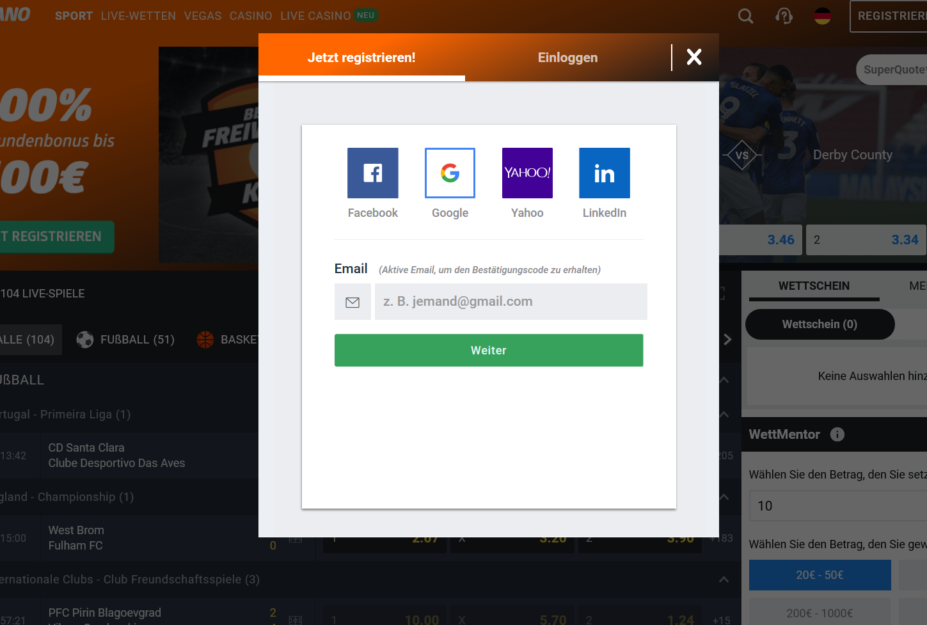Open PFC Pirin Blagoevgrad match

click(x=105, y=613)
